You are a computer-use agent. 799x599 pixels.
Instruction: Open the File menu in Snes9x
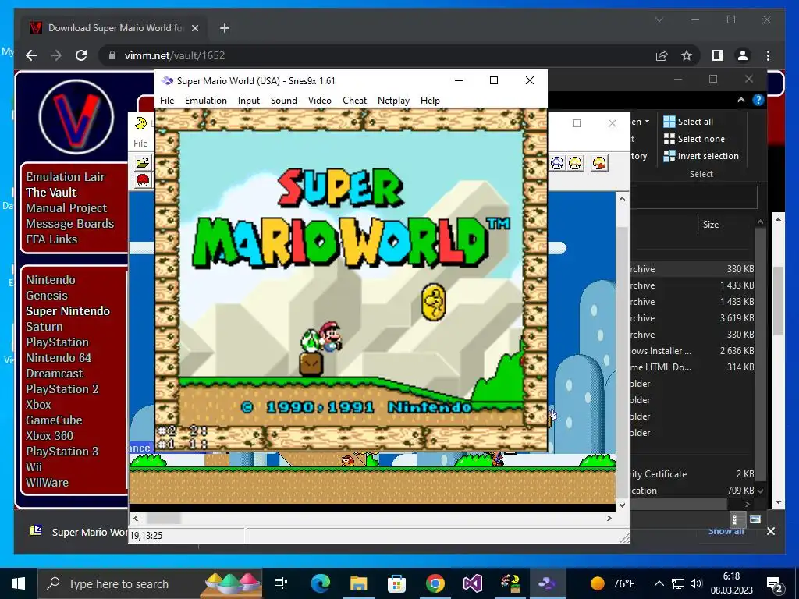pos(167,101)
